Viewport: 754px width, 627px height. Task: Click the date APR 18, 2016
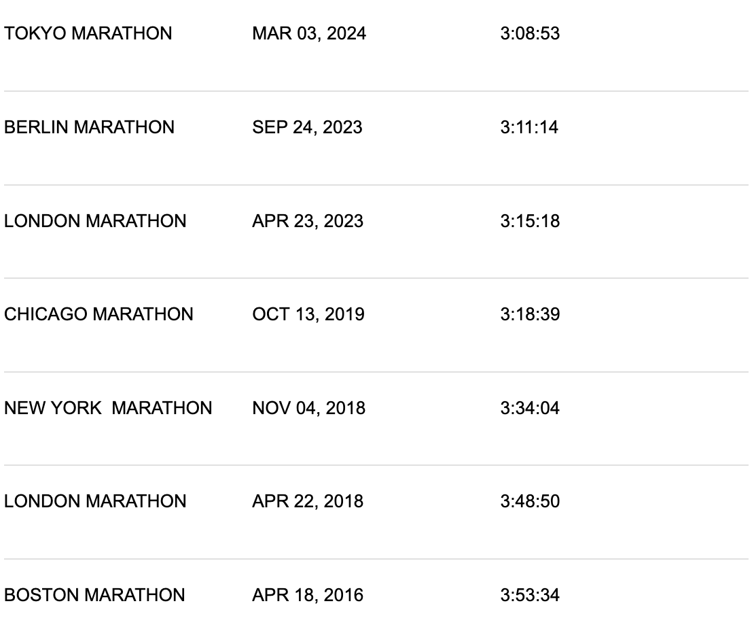[308, 595]
